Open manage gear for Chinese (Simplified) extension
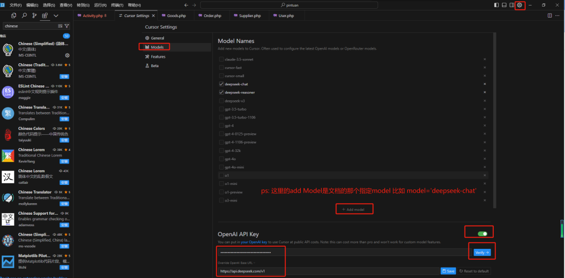This screenshot has width=565, height=278. coord(67,56)
